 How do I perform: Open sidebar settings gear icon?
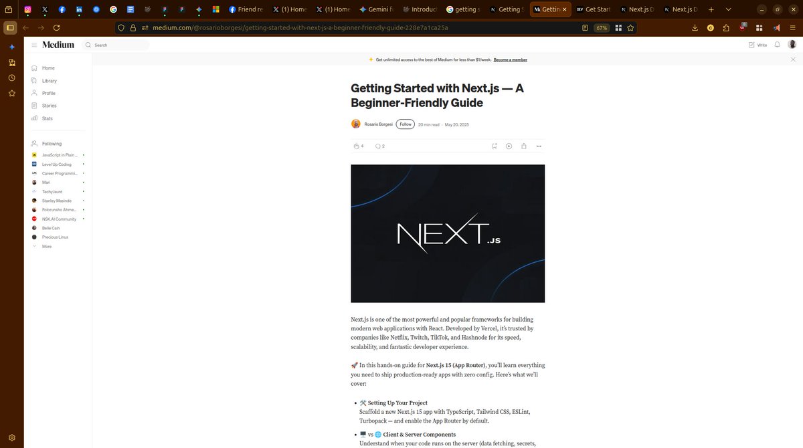tap(11, 437)
